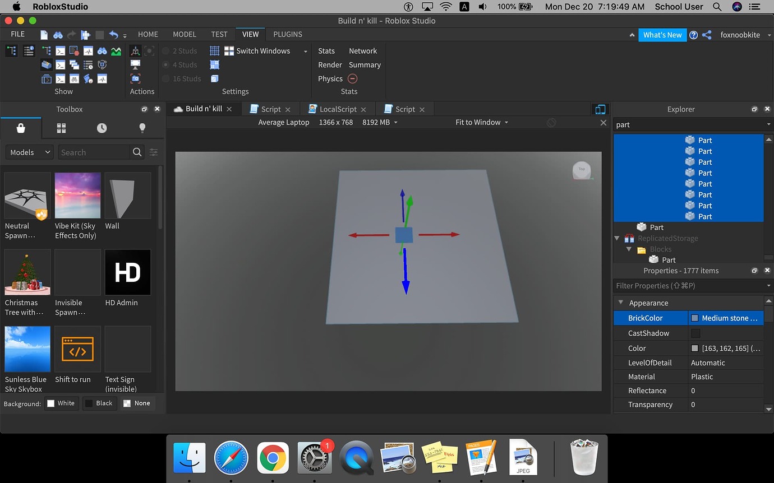
Task: Show the Output window icon
Action: click(x=61, y=50)
